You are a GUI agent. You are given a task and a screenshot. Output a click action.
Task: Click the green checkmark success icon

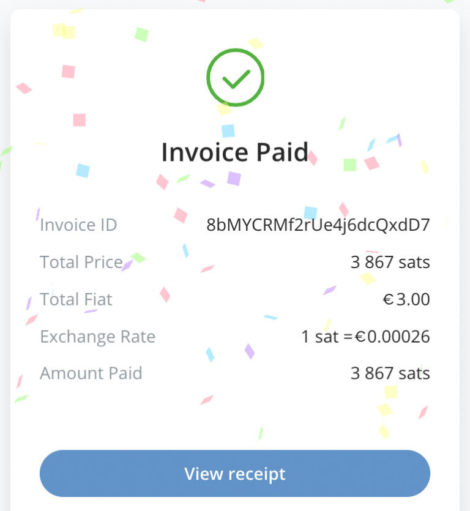[235, 78]
